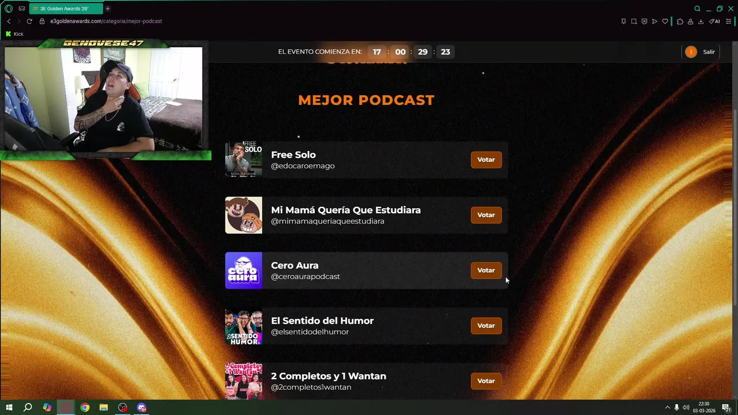The height and width of the screenshot is (415, 738).
Task: Open browser tab search magnifier
Action: 697,9
